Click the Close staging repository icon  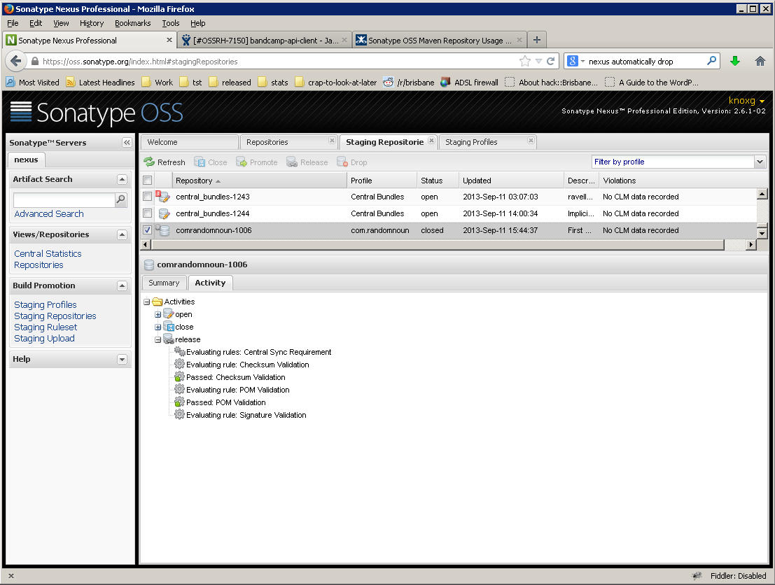tap(200, 162)
